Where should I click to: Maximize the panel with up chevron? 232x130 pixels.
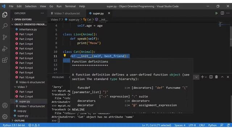coord(222,77)
